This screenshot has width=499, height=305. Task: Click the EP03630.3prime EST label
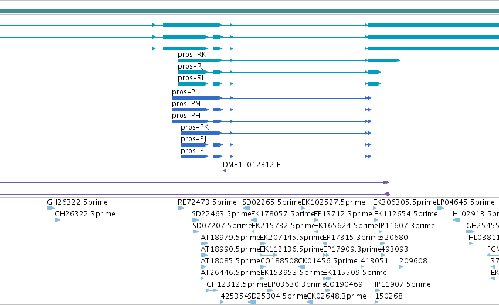click(297, 284)
